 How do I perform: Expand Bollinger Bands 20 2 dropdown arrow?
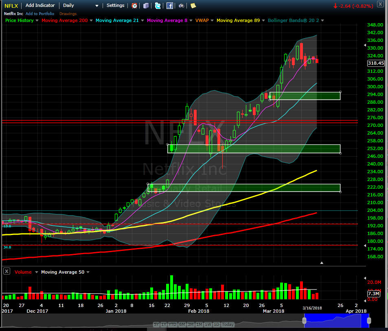pyautogui.click(x=322, y=20)
